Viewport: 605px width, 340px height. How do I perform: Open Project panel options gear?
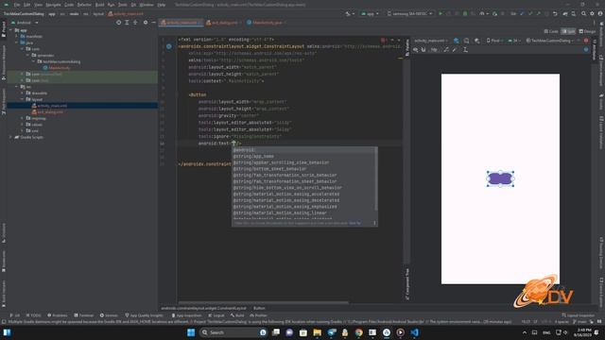[146, 23]
